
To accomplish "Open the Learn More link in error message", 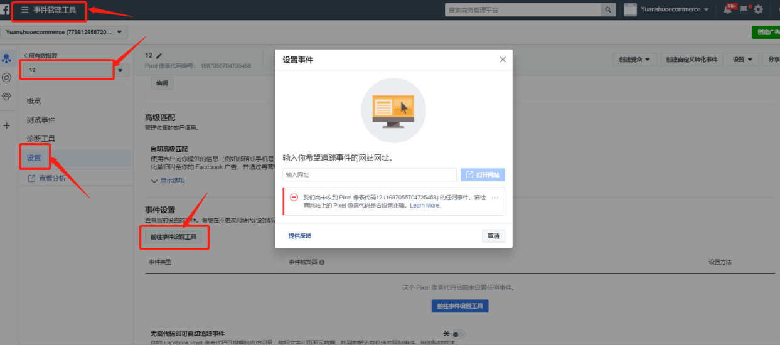I will [x=425, y=206].
